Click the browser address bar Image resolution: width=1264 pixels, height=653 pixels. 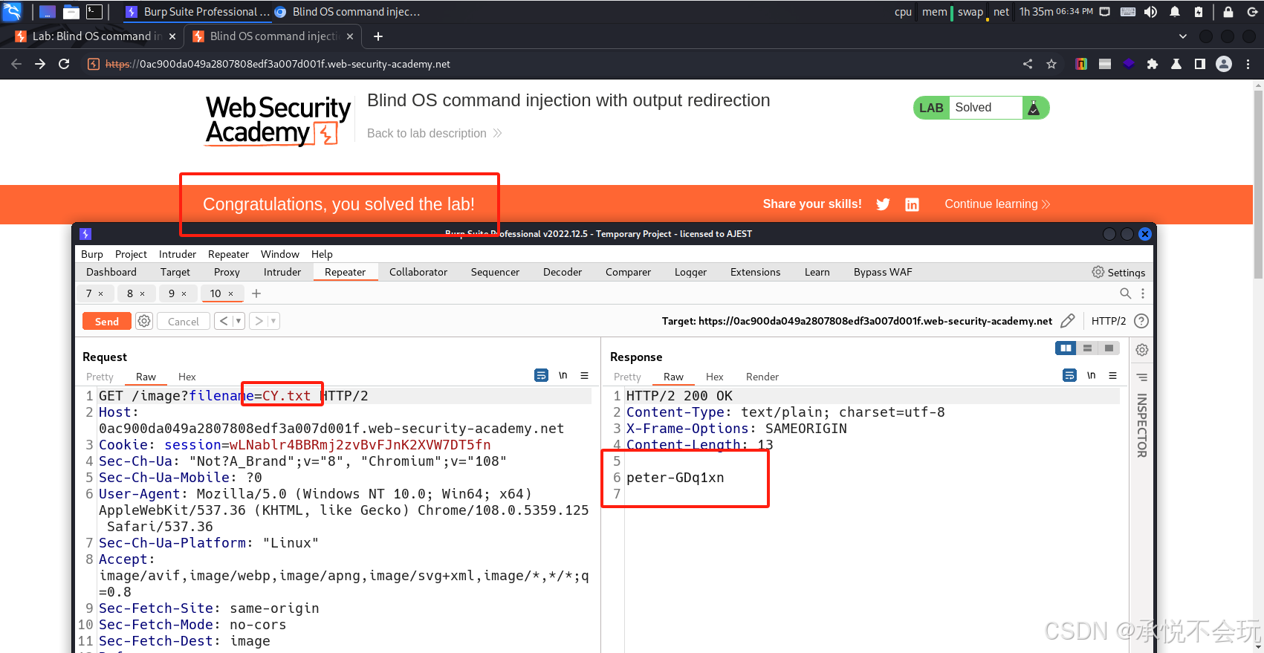click(x=550, y=64)
